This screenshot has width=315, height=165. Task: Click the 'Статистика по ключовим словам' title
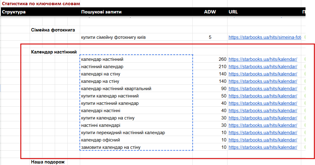click(41, 4)
